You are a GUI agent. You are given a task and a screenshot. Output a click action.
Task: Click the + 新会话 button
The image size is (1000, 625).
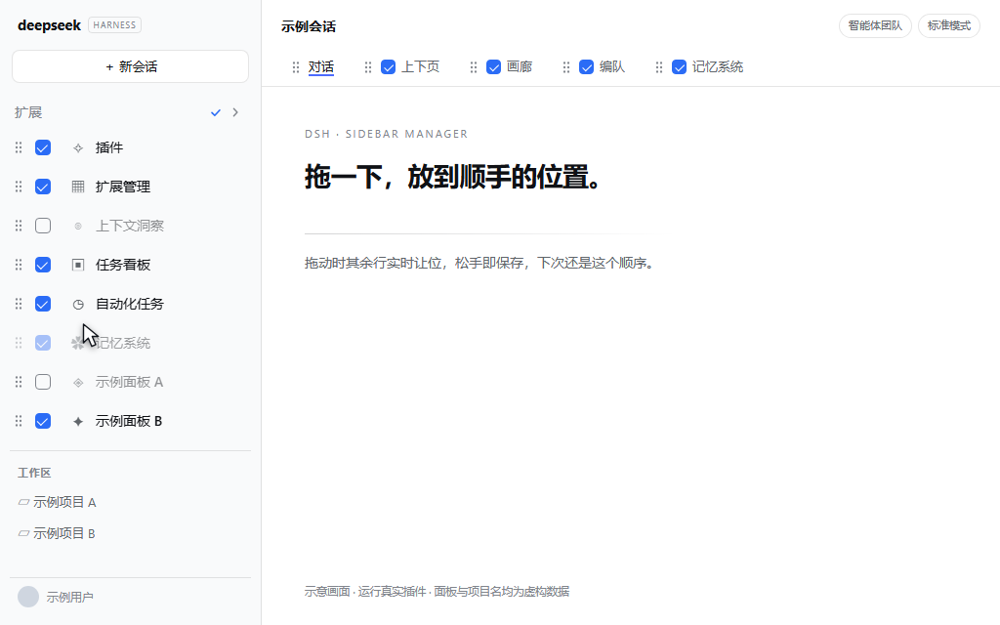130,66
